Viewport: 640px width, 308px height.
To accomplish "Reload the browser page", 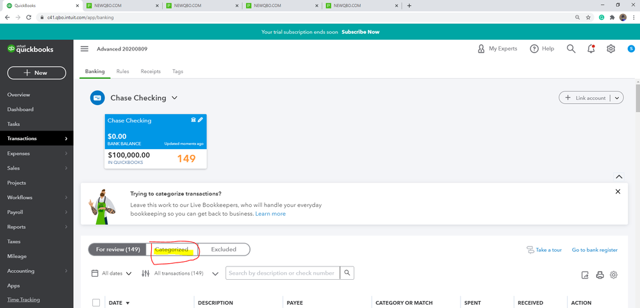I will (29, 17).
